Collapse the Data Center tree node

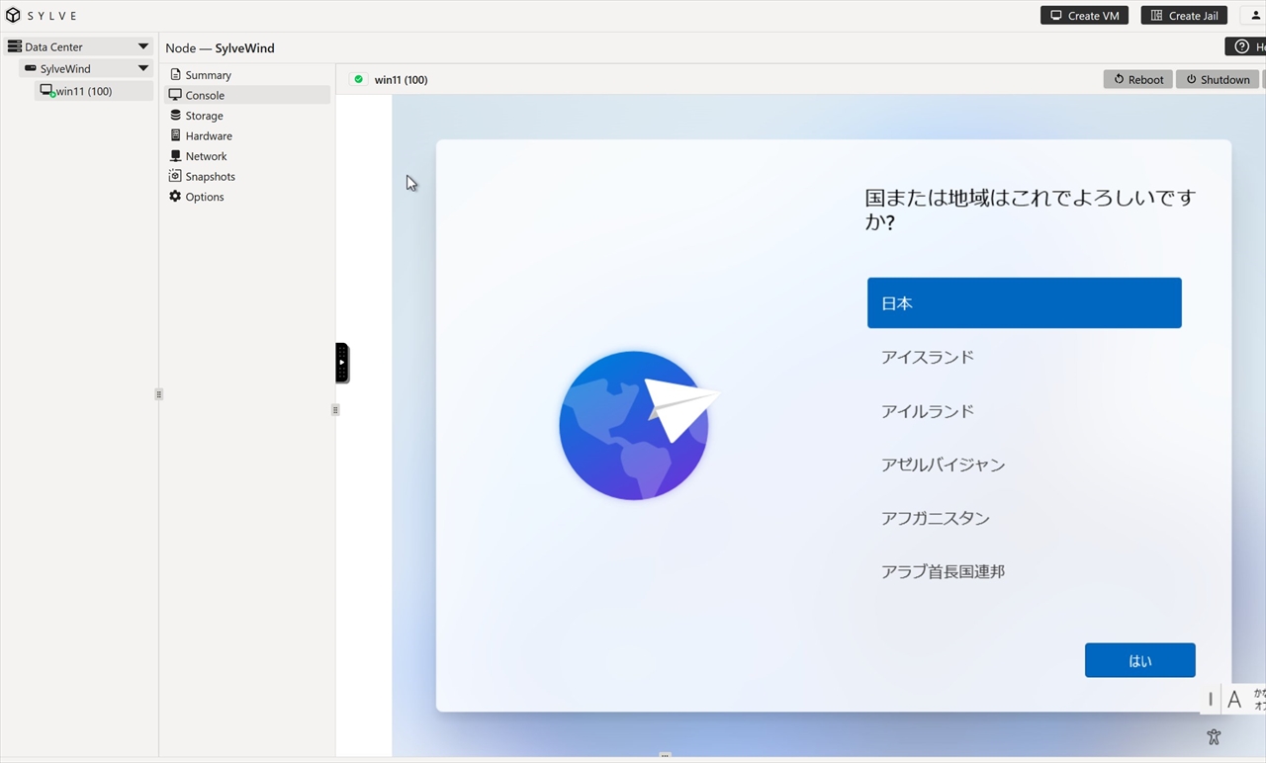(x=143, y=46)
